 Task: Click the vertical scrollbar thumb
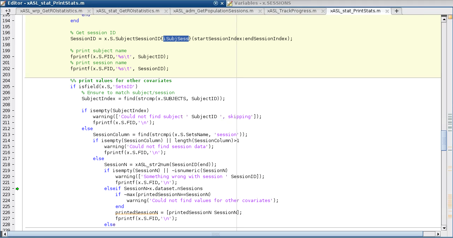444,140
